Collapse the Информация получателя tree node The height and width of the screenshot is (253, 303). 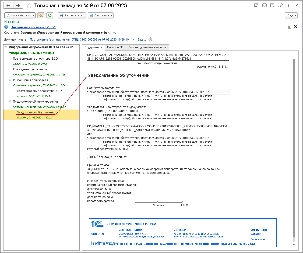point(10,80)
